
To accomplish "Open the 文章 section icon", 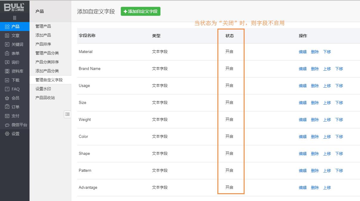I will tap(7, 35).
